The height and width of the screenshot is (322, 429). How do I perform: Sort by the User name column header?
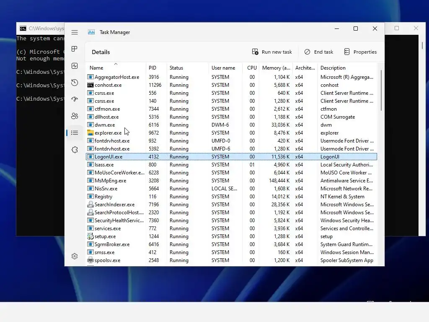(225, 68)
